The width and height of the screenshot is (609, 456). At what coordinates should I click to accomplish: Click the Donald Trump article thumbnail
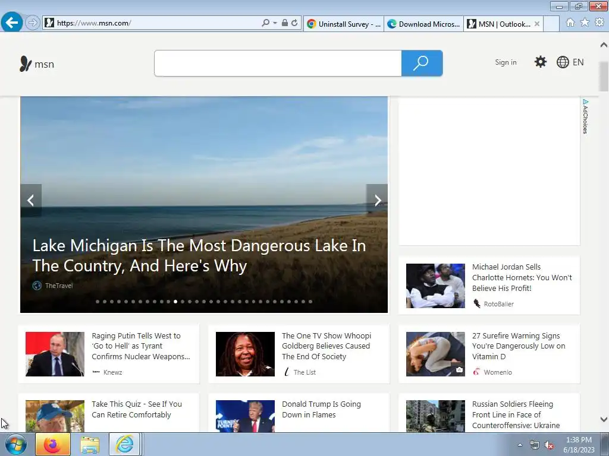click(245, 416)
